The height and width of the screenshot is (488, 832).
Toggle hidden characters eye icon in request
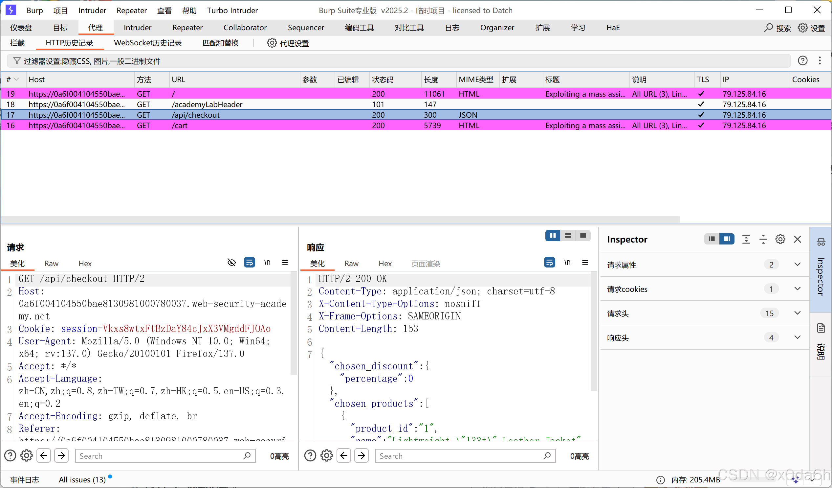[x=232, y=263]
